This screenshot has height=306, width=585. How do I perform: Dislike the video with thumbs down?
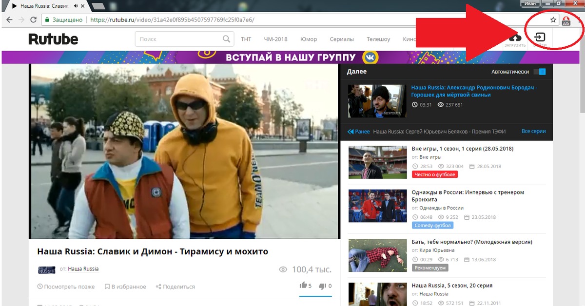pyautogui.click(x=322, y=286)
